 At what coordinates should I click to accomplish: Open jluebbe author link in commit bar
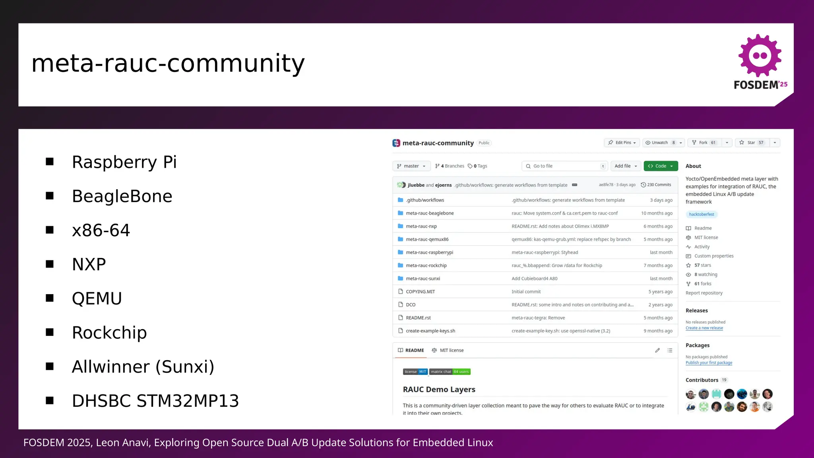click(416, 185)
